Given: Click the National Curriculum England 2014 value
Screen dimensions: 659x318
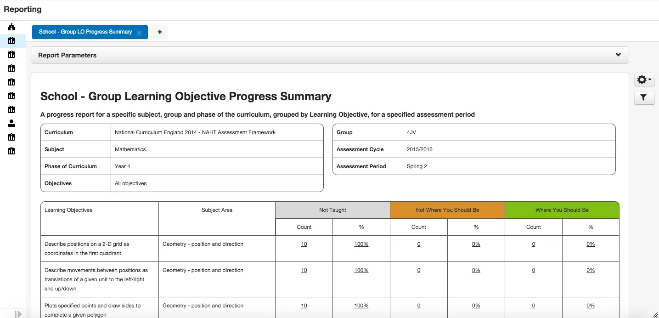Looking at the screenshot, I should [195, 132].
